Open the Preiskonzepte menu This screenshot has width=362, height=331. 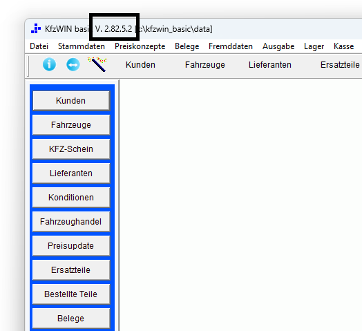point(140,46)
